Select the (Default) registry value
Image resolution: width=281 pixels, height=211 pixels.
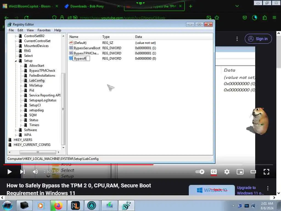coord(80,43)
